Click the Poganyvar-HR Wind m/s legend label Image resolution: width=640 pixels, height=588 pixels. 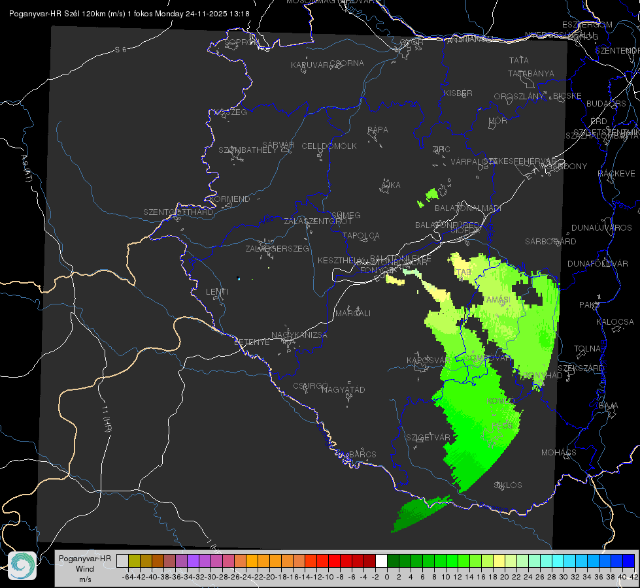click(x=85, y=569)
